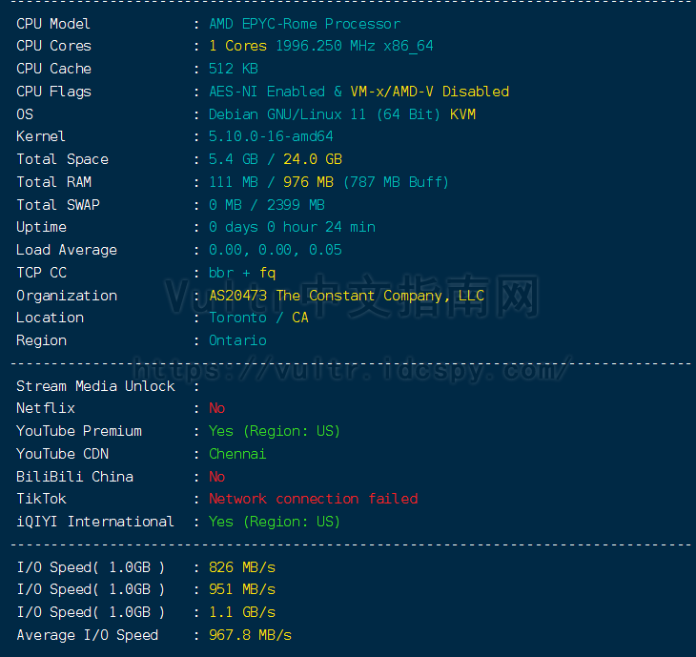Click the 'YouTube CDN' label
Viewport: 696px width, 657px height.
point(62,454)
